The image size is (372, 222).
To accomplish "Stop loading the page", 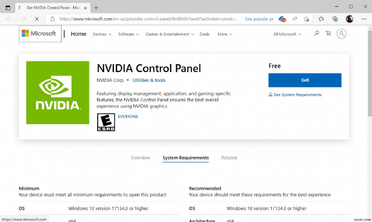I will 37,19.
